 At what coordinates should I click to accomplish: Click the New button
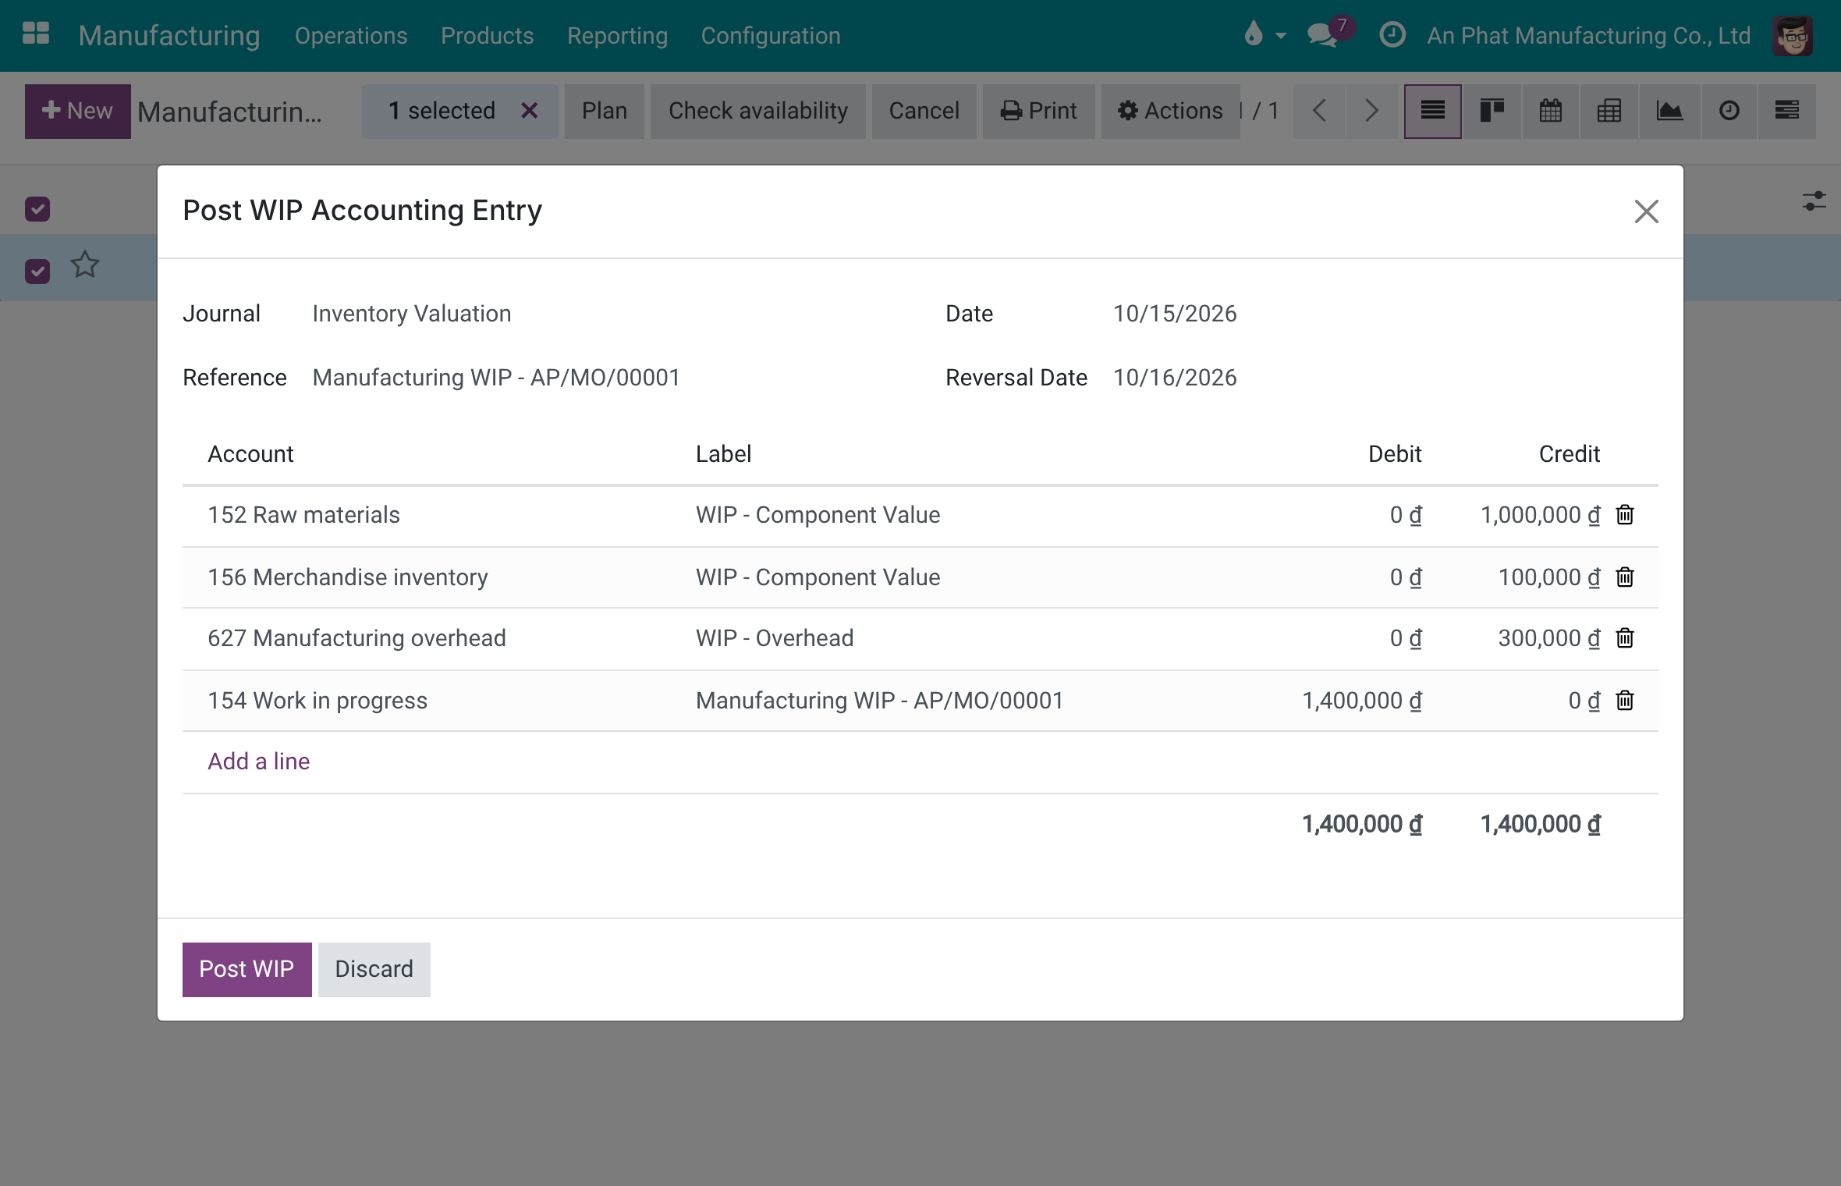coord(77,111)
